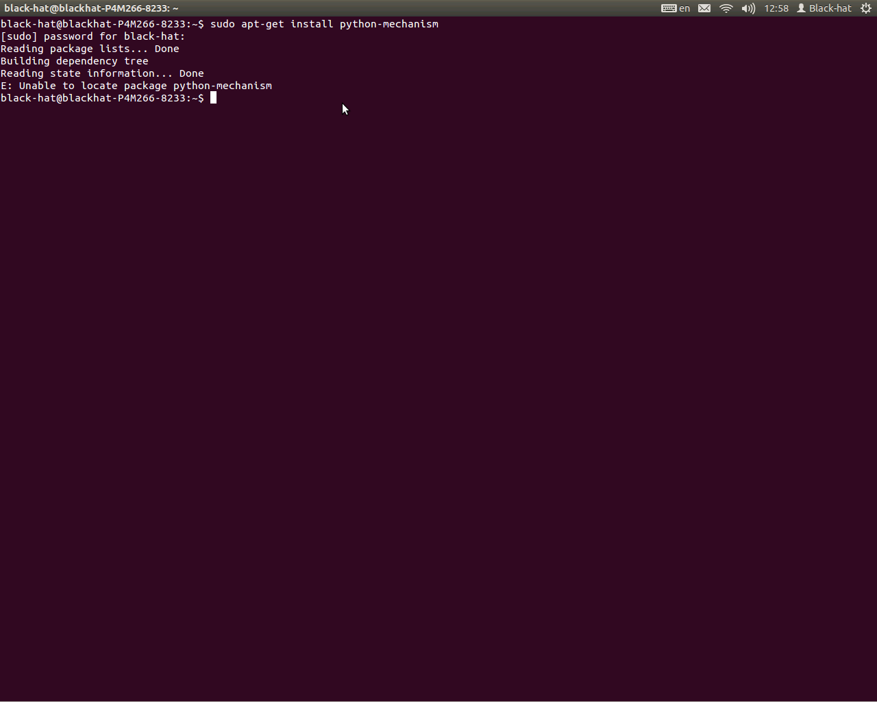Click the 'Building dependency tree' line
The height and width of the screenshot is (702, 877).
point(74,61)
